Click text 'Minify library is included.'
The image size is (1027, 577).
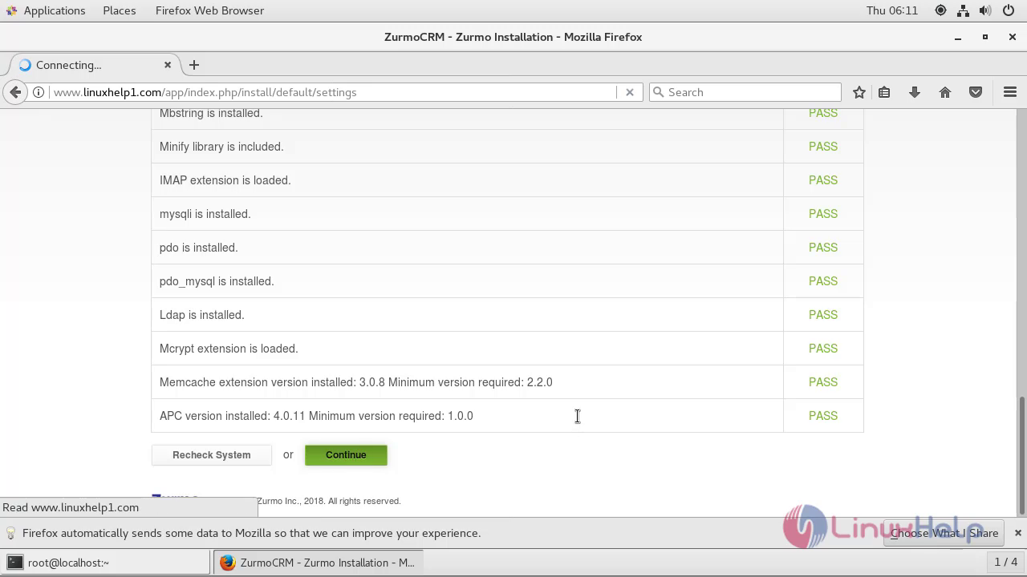click(221, 147)
